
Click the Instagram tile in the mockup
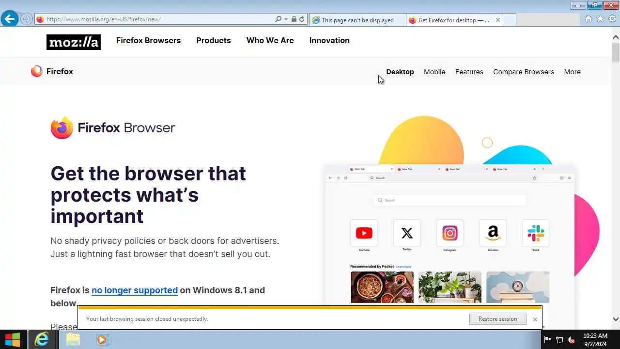coord(450,233)
